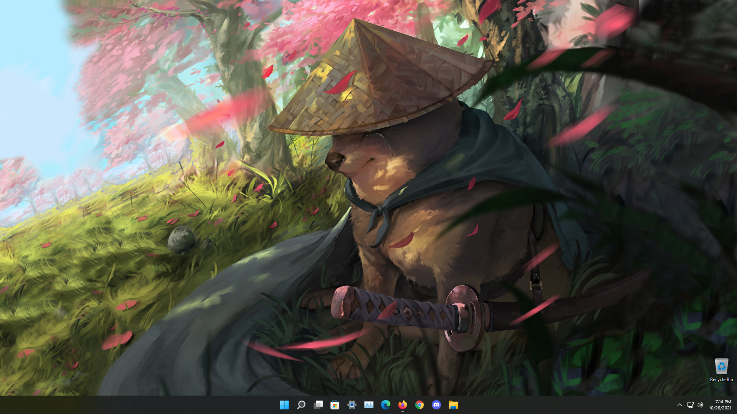Launch Microsoft Edge from the taskbar
The width and height of the screenshot is (737, 414).
pos(386,405)
